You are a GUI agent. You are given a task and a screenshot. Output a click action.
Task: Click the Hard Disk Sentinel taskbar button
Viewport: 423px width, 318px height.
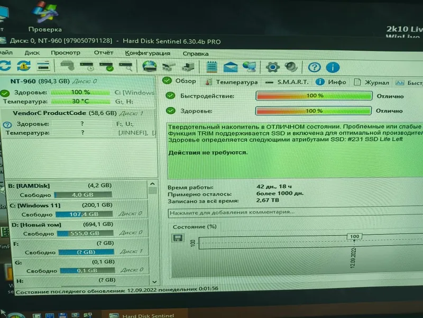pyautogui.click(x=144, y=315)
